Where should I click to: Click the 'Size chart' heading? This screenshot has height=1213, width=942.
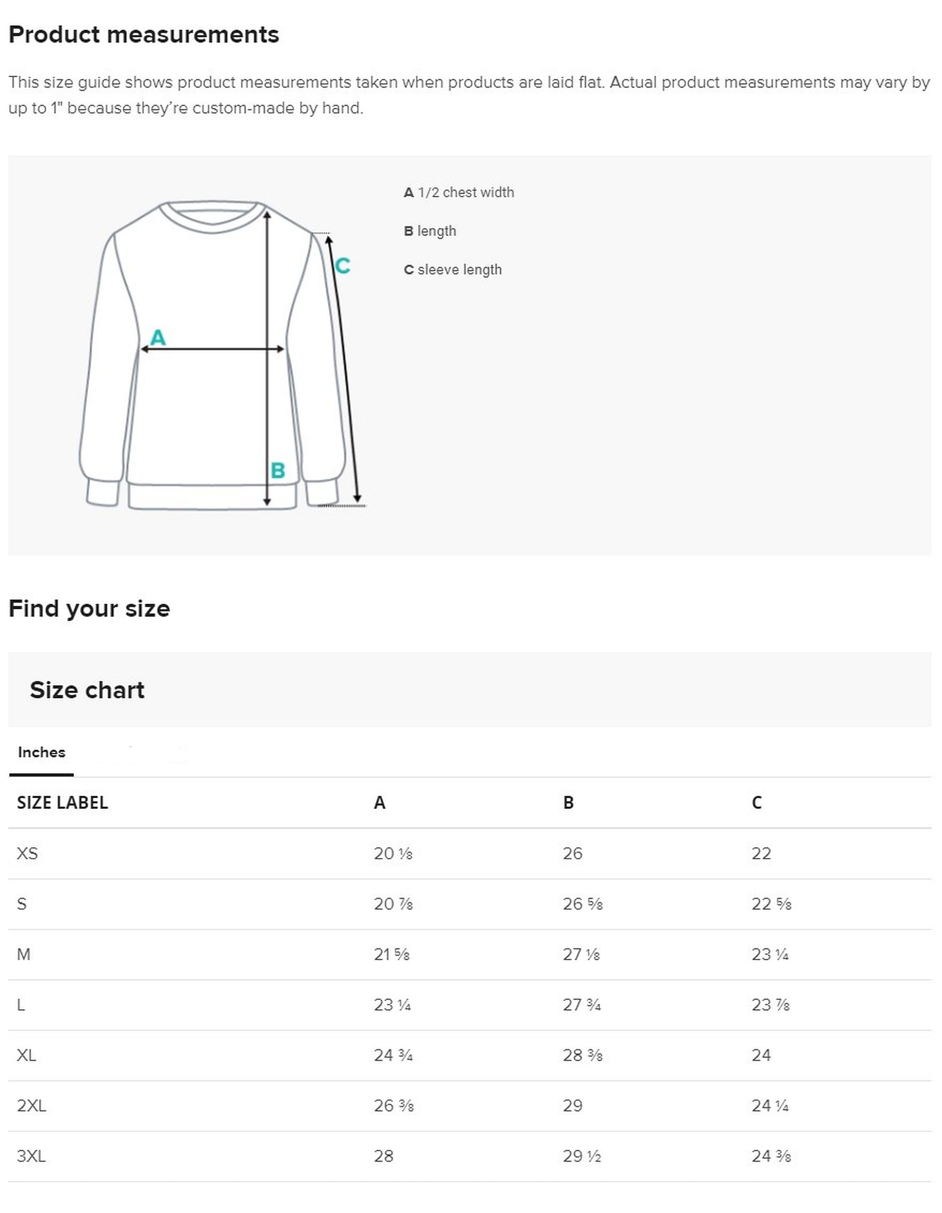point(87,690)
